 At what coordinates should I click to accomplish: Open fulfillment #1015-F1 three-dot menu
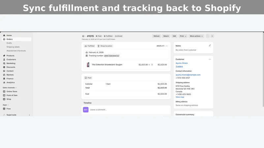click(x=167, y=46)
